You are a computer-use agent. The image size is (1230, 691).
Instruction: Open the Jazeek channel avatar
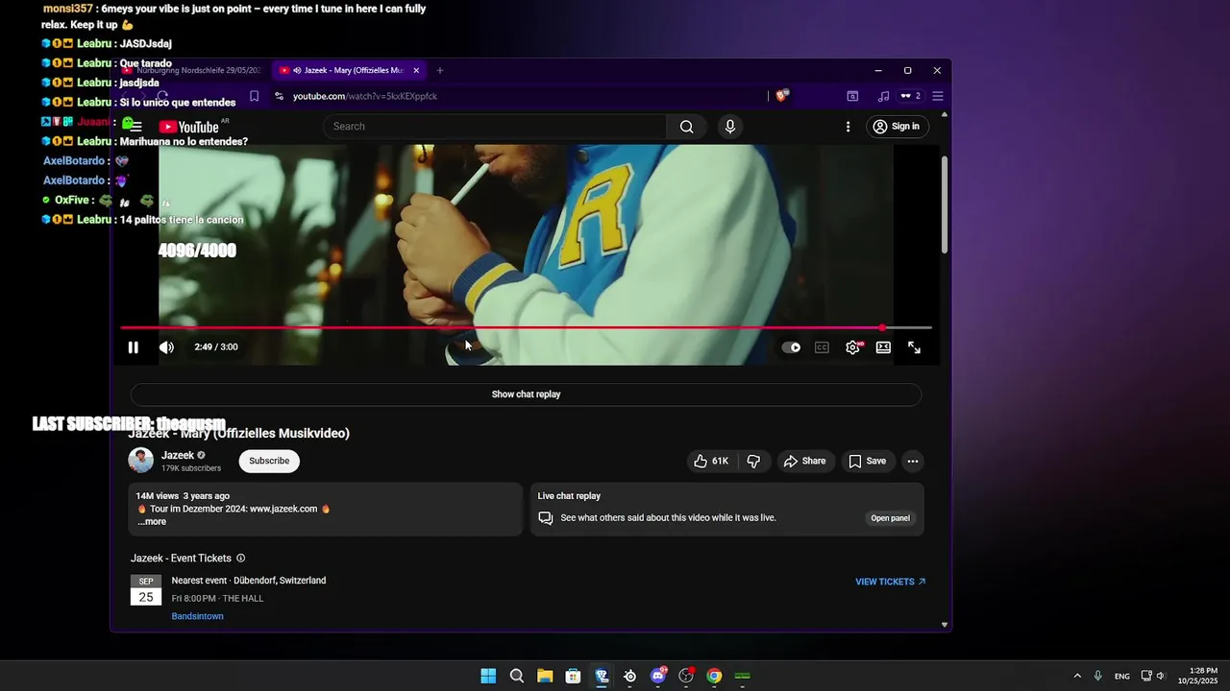tap(141, 461)
